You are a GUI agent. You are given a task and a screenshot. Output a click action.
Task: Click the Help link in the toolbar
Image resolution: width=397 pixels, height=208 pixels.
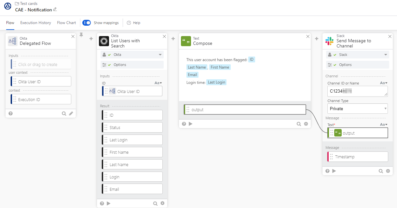(x=133, y=23)
